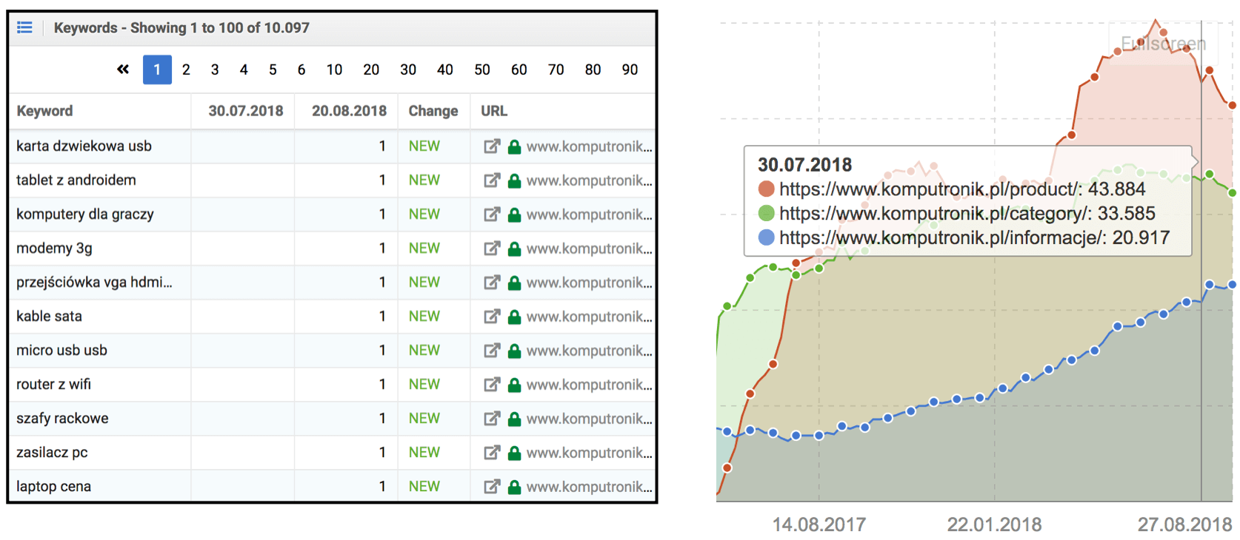Open external link icon for przejściówka vga hdmi
The height and width of the screenshot is (540, 1240).
492,283
